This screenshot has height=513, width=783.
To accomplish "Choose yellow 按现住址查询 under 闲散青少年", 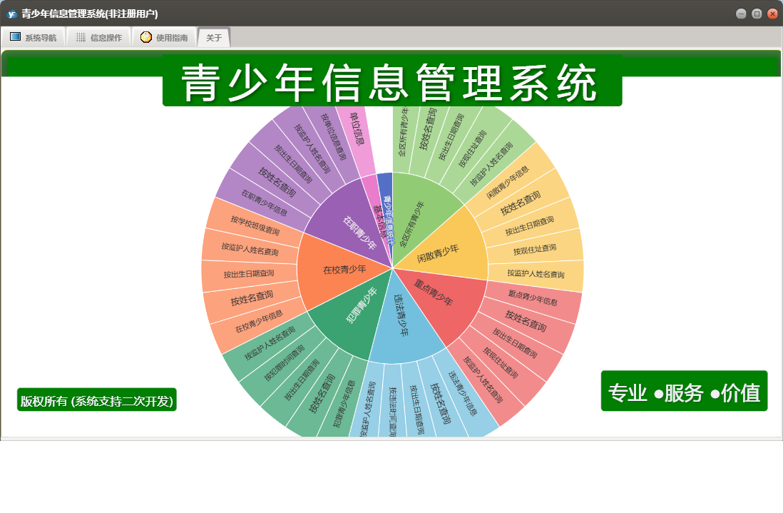I will 534,249.
